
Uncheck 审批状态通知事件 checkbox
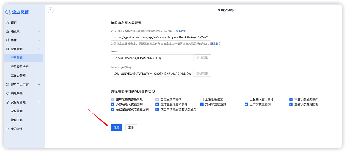click(x=291, y=100)
